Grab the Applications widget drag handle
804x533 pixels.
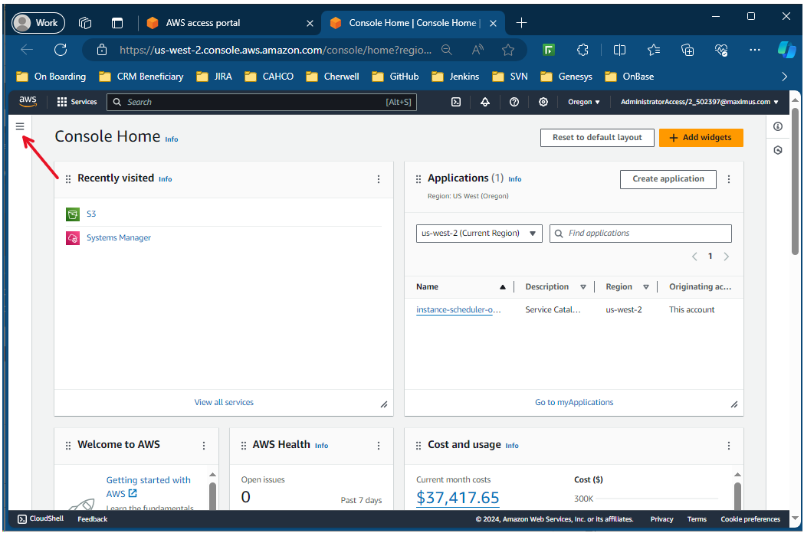tap(418, 179)
